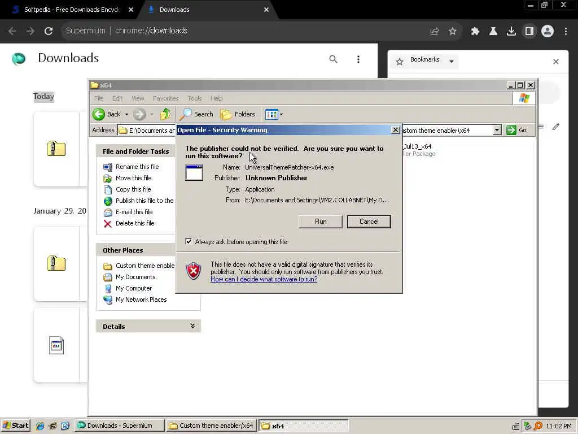
Task: Click Run in the Security Warning dialog
Action: 321,222
